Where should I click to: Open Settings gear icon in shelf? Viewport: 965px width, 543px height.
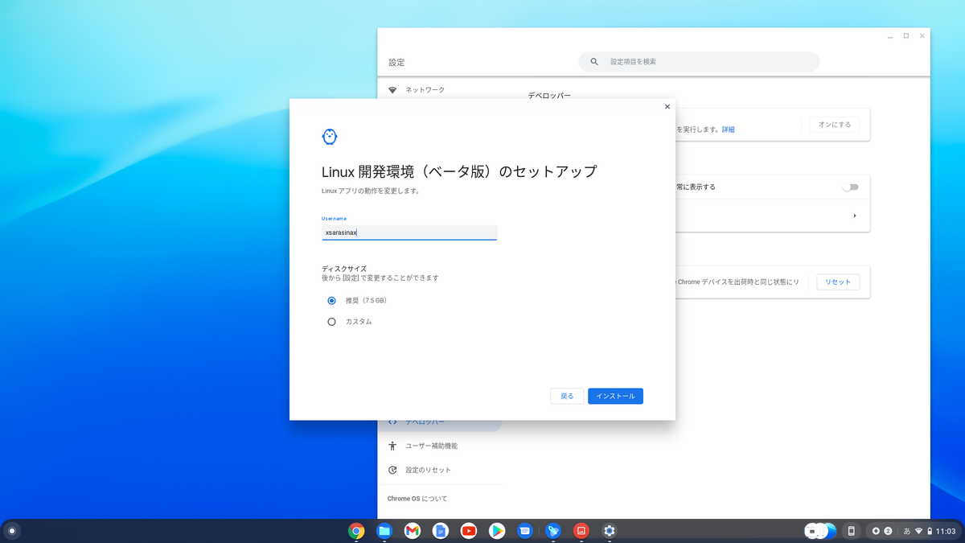(610, 531)
